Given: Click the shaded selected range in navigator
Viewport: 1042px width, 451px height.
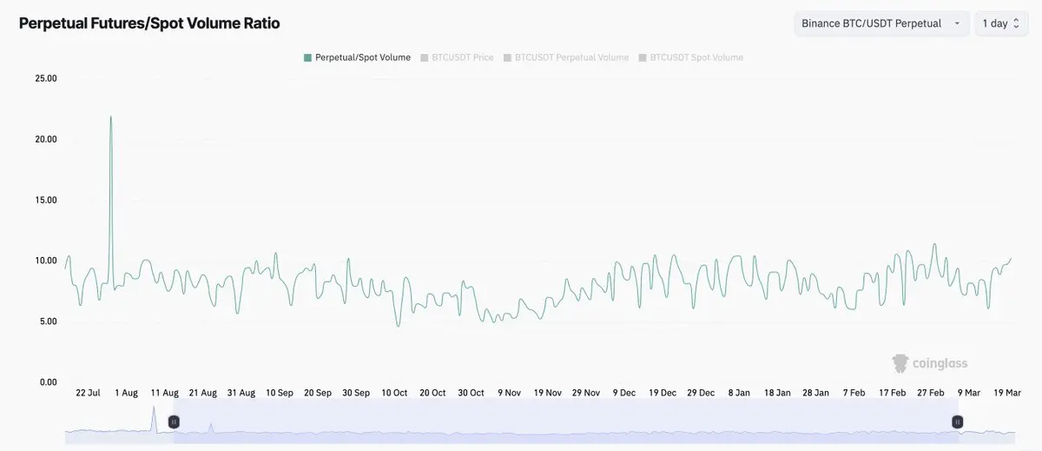Looking at the screenshot, I should point(565,421).
